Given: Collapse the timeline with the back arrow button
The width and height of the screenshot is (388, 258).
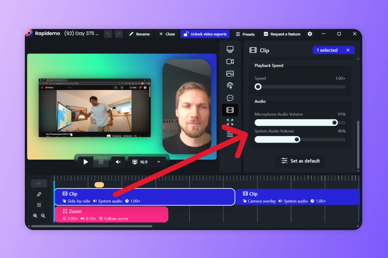Looking at the screenshot, I should (x=39, y=183).
